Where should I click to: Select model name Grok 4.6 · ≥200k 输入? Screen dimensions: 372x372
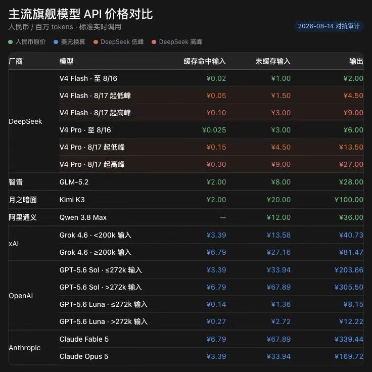click(96, 252)
